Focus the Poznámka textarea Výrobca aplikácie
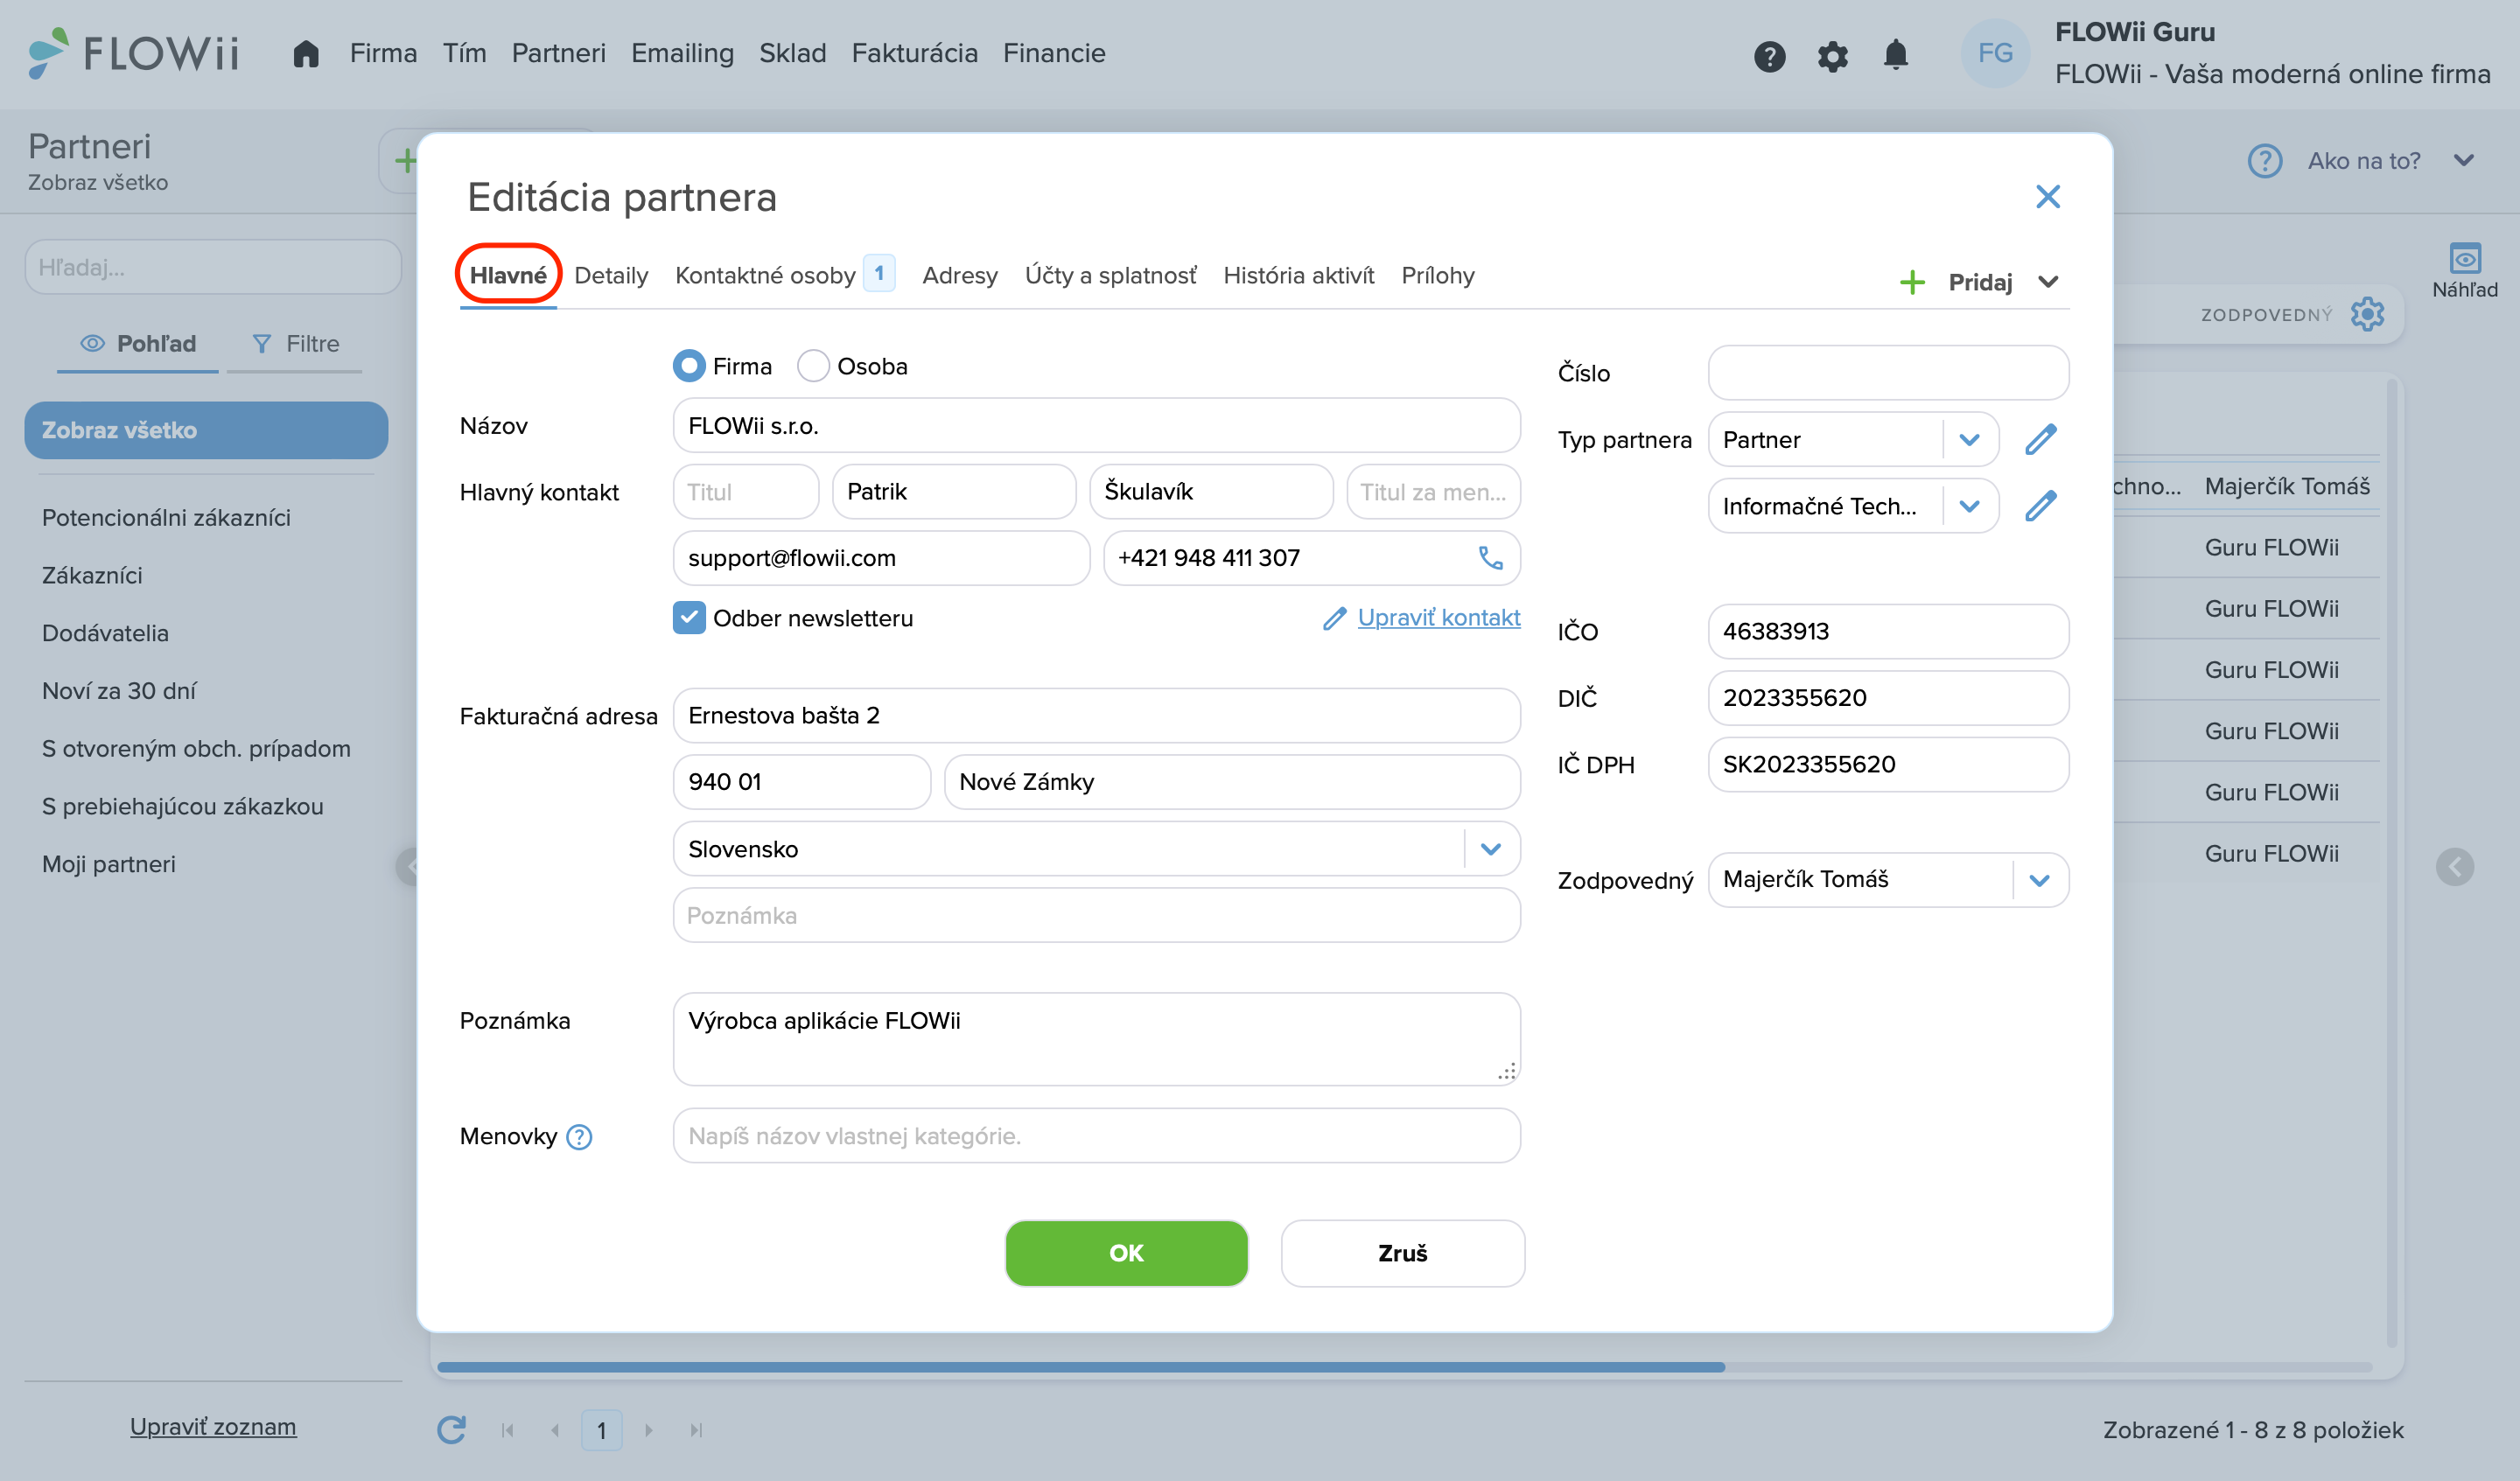 pyautogui.click(x=1096, y=1039)
